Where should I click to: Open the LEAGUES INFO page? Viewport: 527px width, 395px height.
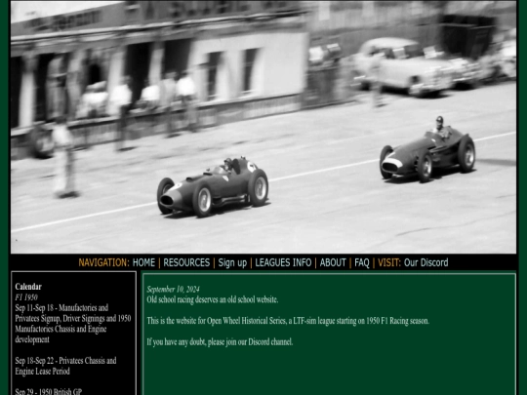(283, 262)
